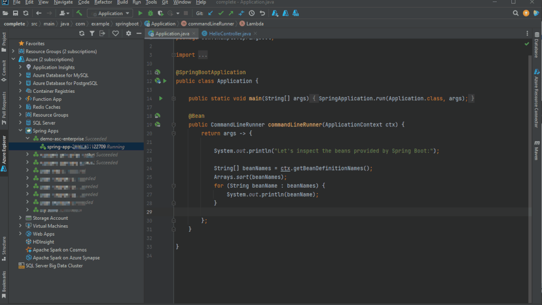The image size is (542, 305).
Task: Open the Git Show History clock icon
Action: [x=252, y=13]
